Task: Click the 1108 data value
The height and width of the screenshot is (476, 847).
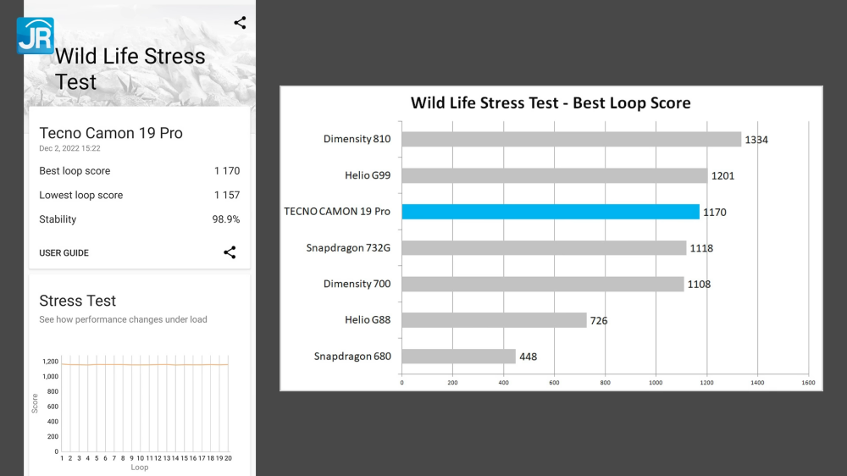Action: [699, 285]
